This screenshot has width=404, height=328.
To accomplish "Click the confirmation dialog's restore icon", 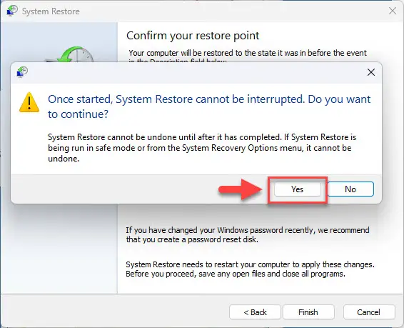I will (x=22, y=72).
